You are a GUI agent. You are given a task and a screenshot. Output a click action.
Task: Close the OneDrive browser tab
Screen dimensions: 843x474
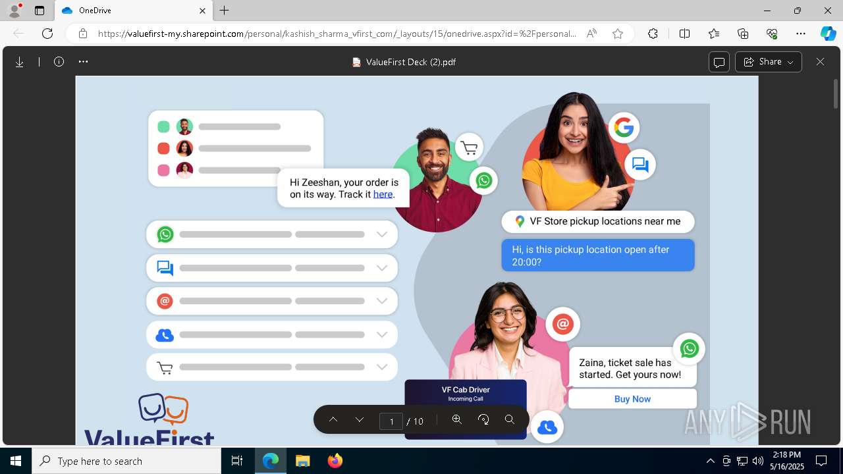pos(203,11)
